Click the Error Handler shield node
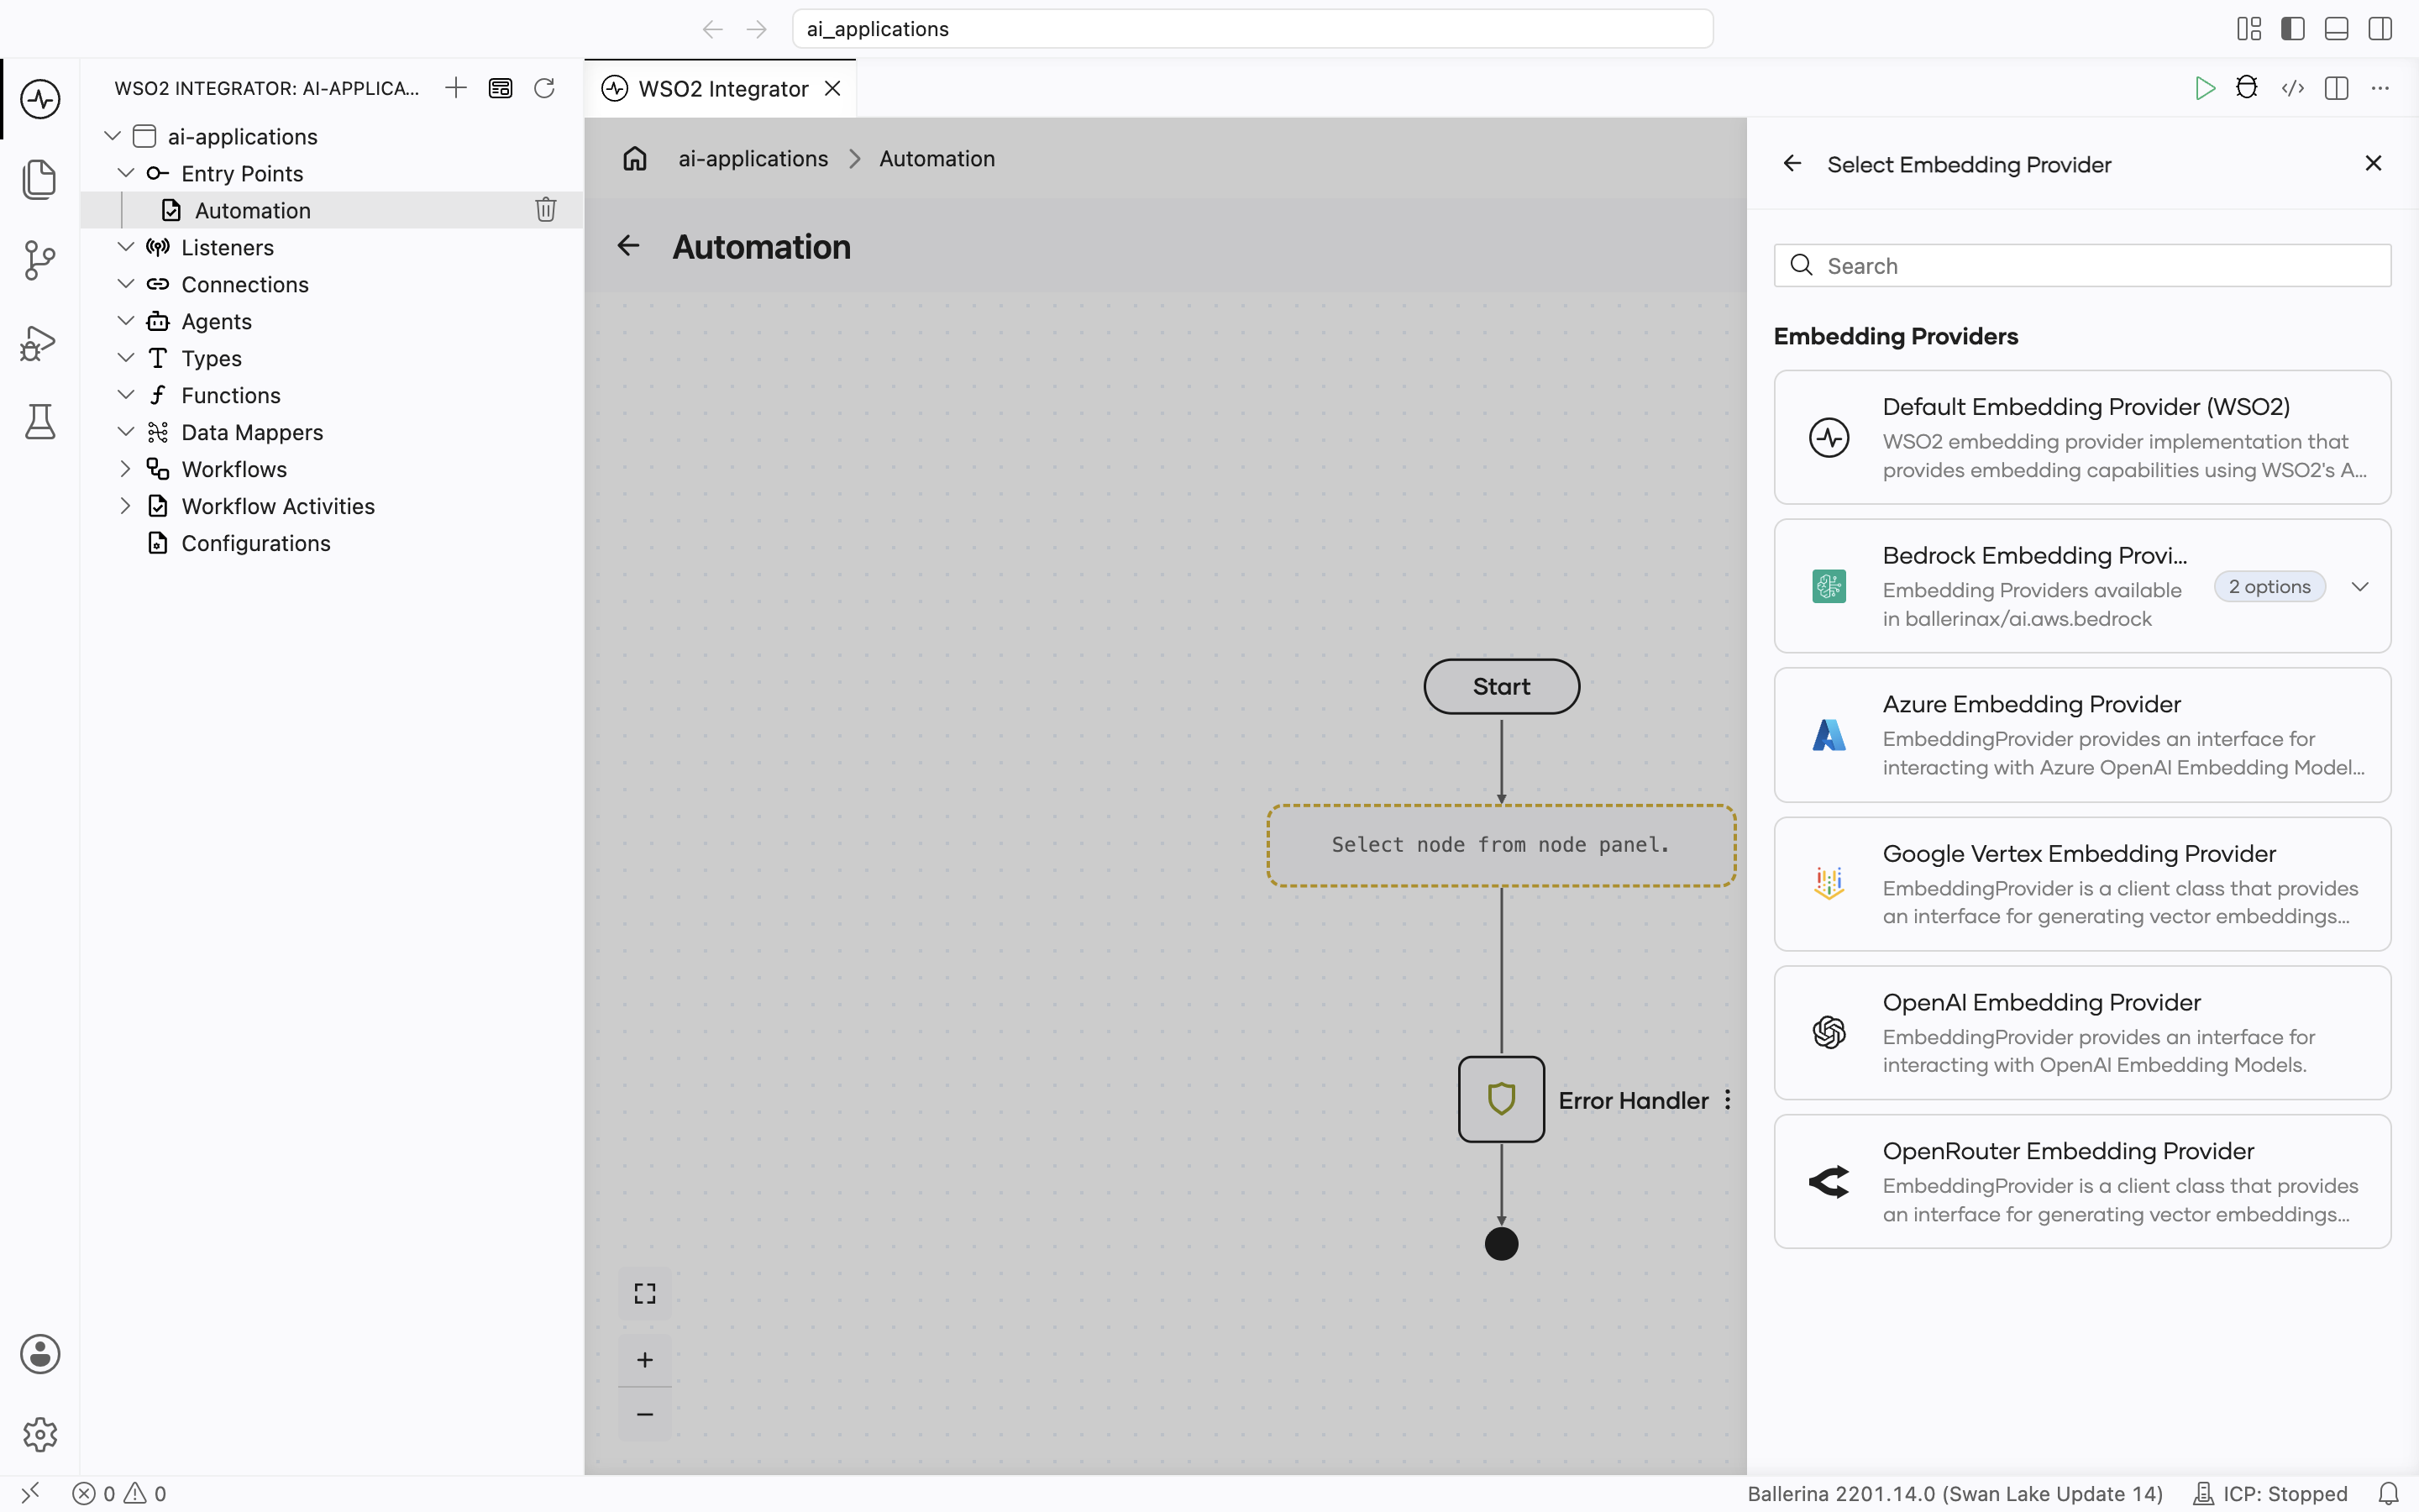This screenshot has height=1512, width=2419. pyautogui.click(x=1502, y=1099)
